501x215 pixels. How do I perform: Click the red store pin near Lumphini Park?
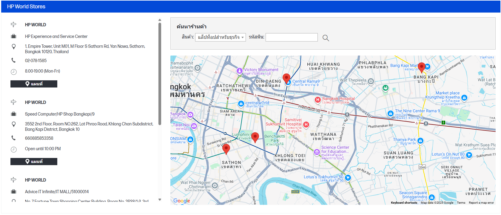tap(255, 137)
